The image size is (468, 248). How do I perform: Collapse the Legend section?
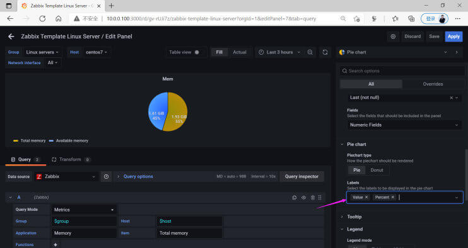click(x=354, y=229)
